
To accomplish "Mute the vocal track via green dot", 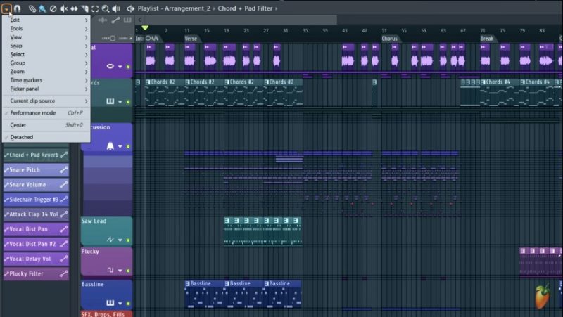I will click(x=128, y=67).
